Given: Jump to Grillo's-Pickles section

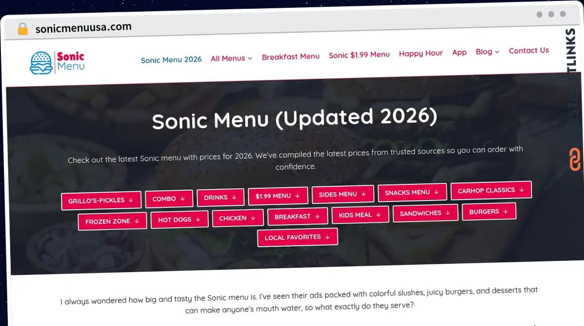Looking at the screenshot, I should (x=101, y=200).
